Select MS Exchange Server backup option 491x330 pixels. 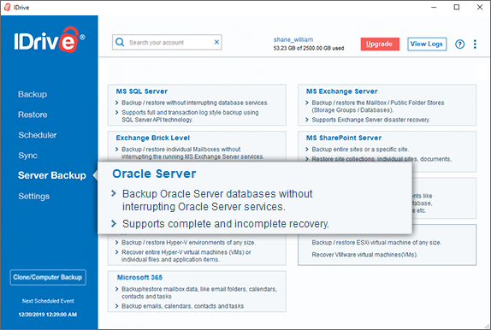pos(387,105)
